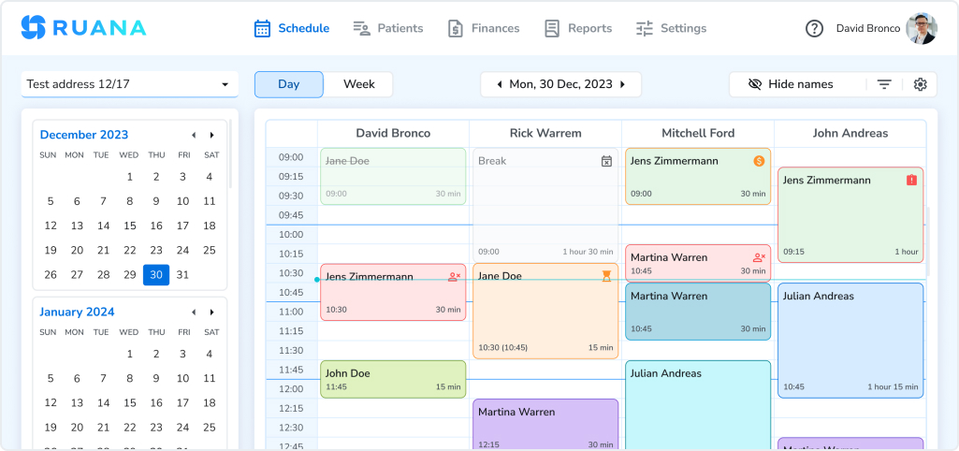Open the Patients tab
This screenshot has height=451, width=959.
pos(388,28)
